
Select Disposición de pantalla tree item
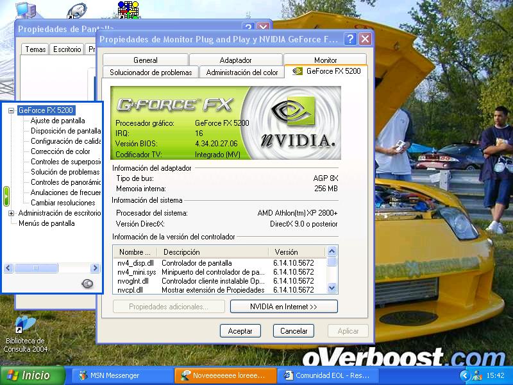click(x=66, y=131)
